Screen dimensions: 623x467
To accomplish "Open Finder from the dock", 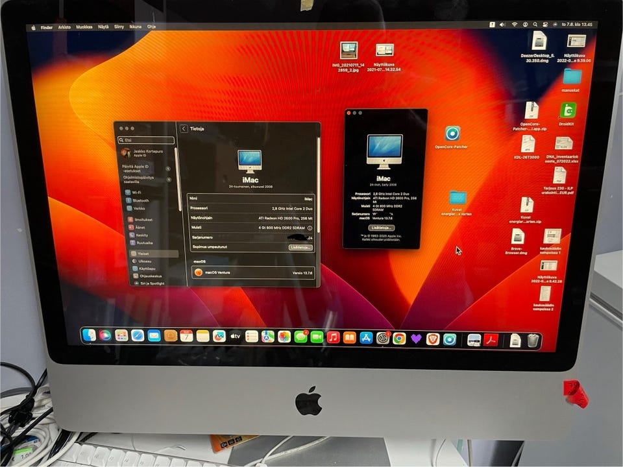I will [89, 335].
